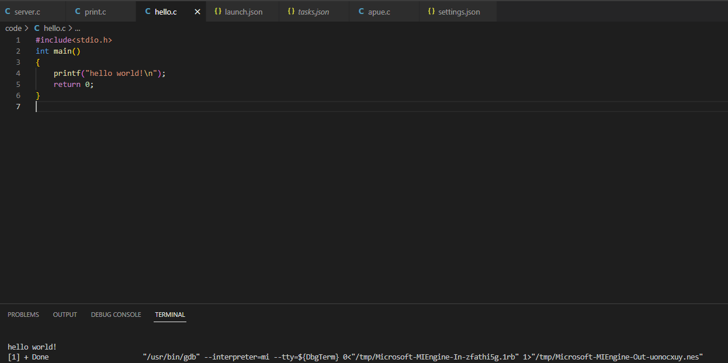The height and width of the screenshot is (363, 728).
Task: Expand the 'code' breadcrumb dropdown
Action: (13, 27)
